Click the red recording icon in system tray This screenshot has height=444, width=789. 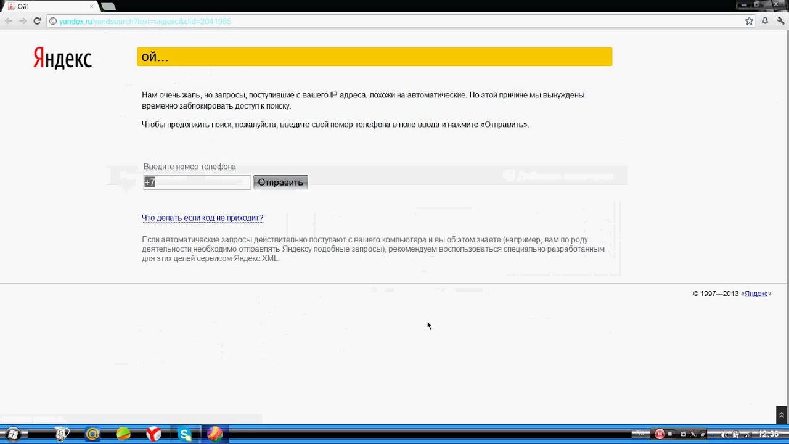point(660,434)
